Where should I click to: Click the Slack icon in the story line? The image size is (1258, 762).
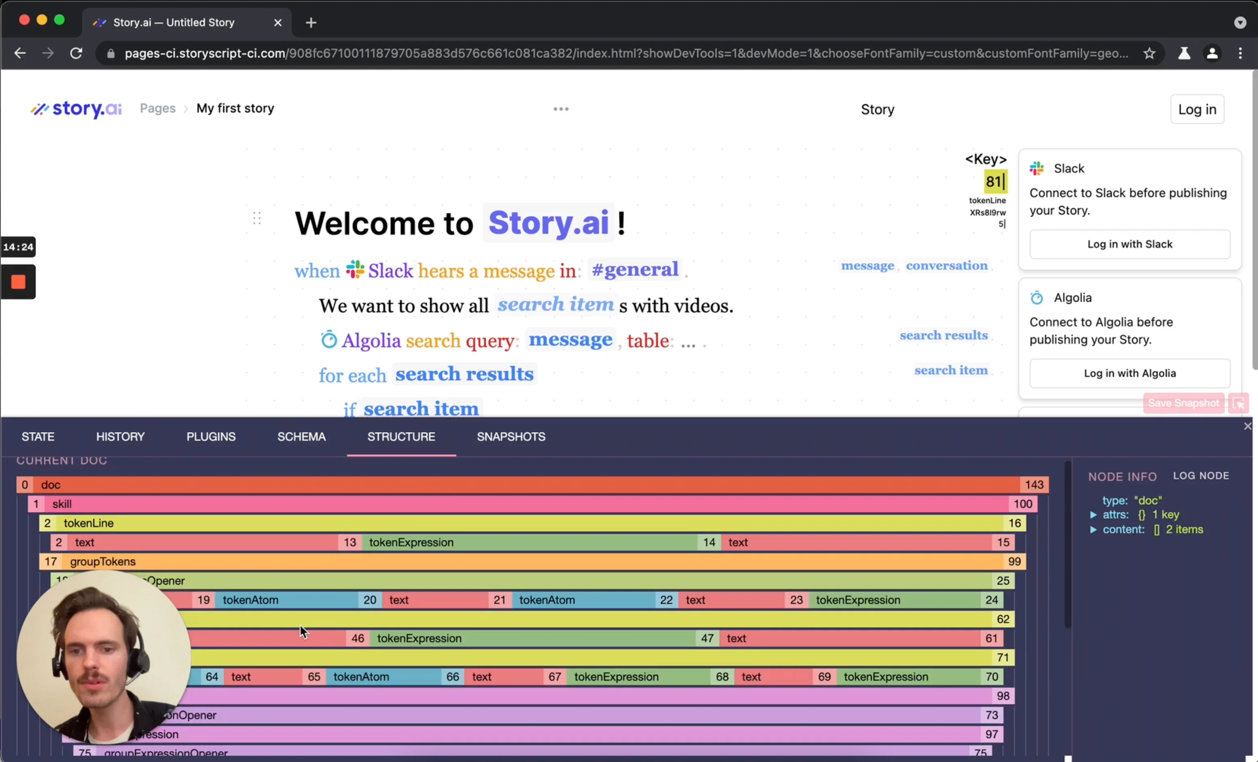pos(355,269)
